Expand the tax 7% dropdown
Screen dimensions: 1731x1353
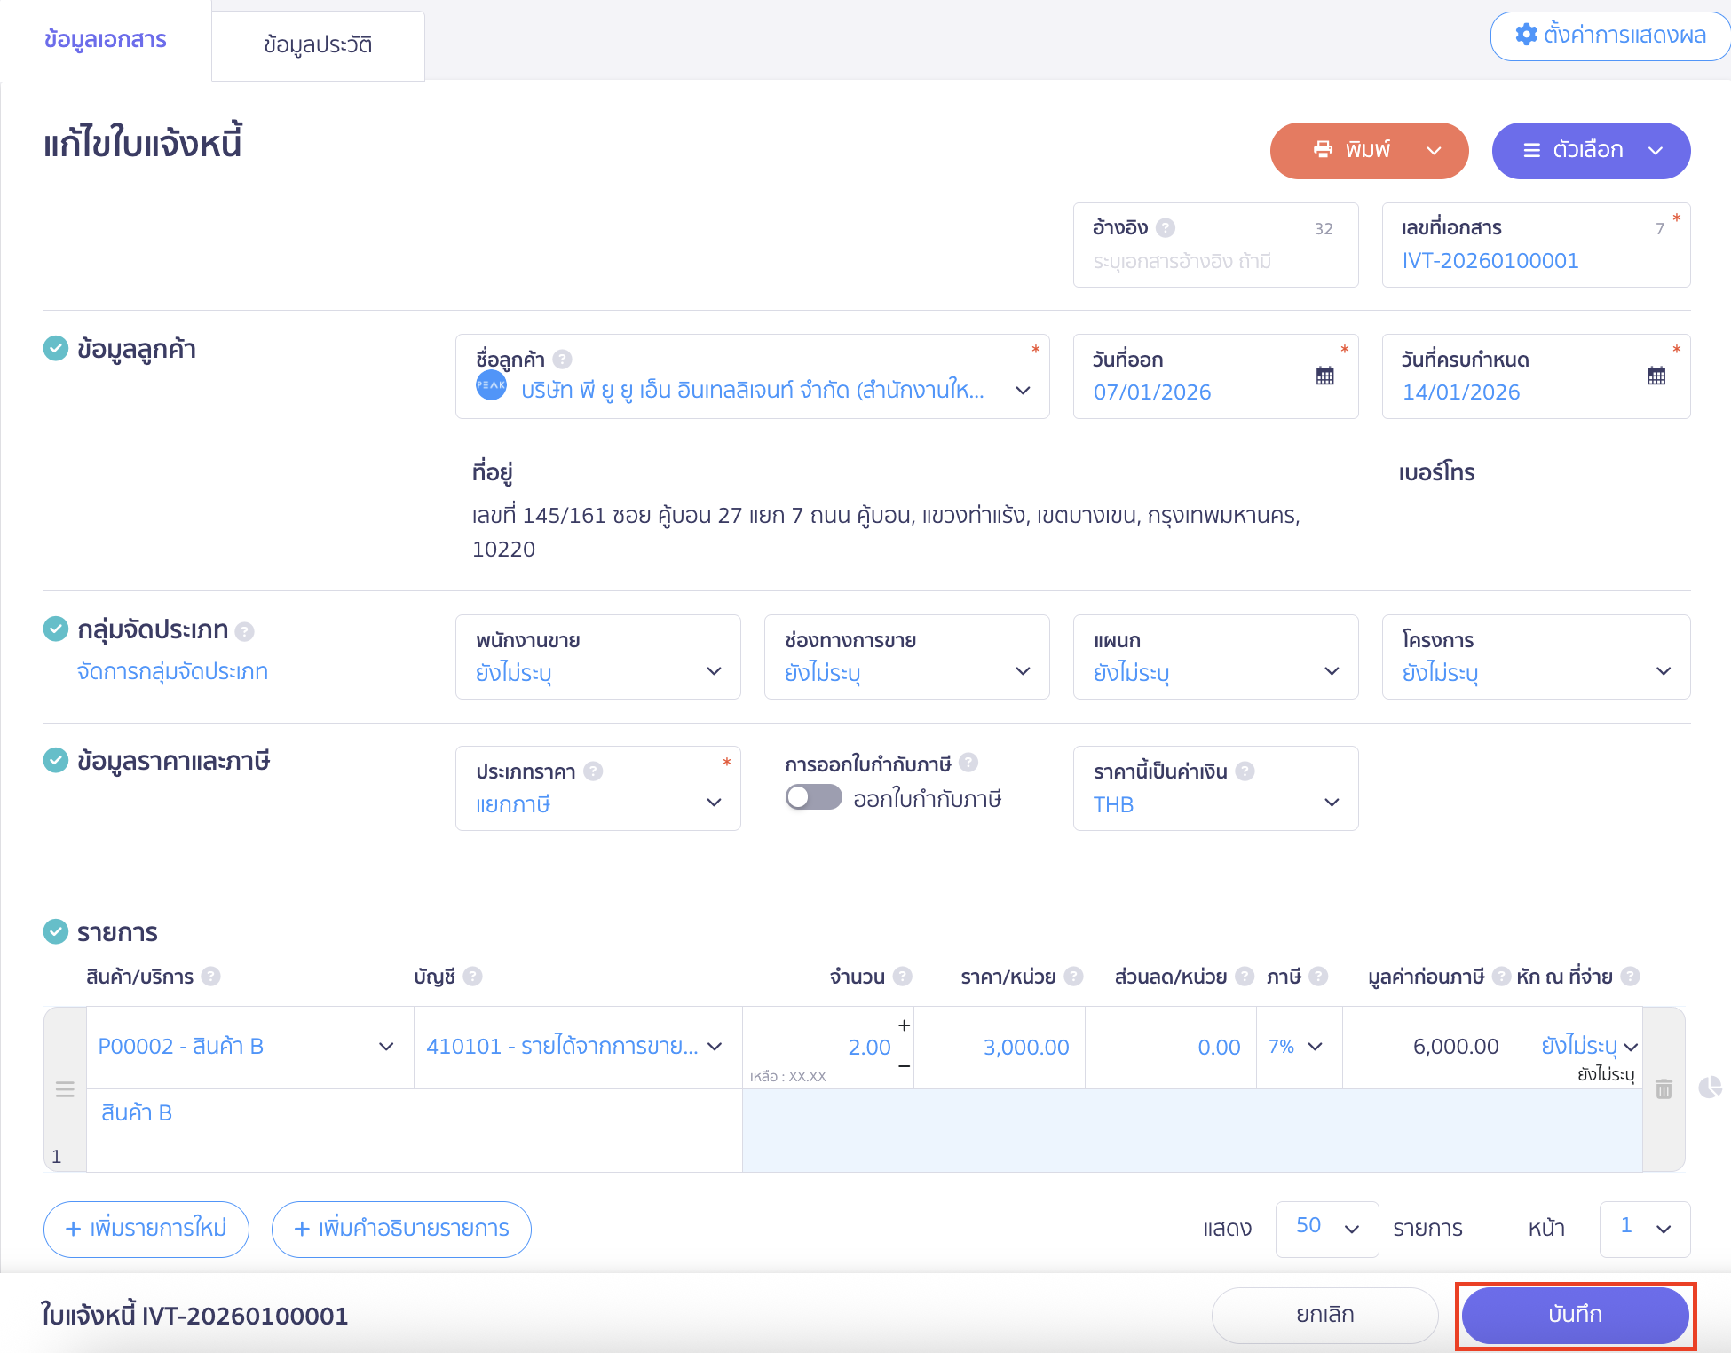[1298, 1047]
